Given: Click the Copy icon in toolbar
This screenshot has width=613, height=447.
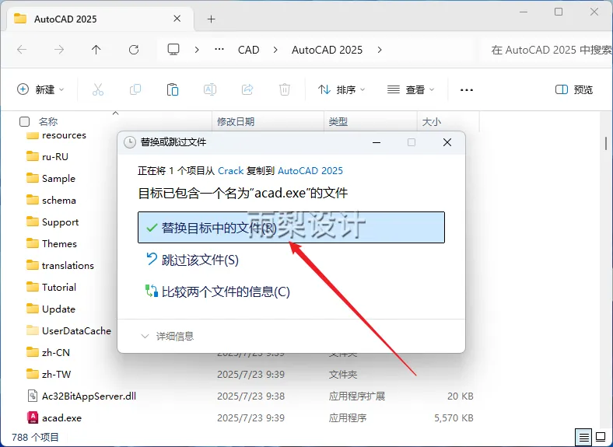Looking at the screenshot, I should tap(135, 90).
